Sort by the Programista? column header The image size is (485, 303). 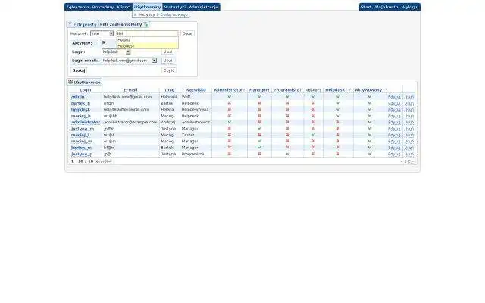tap(287, 90)
